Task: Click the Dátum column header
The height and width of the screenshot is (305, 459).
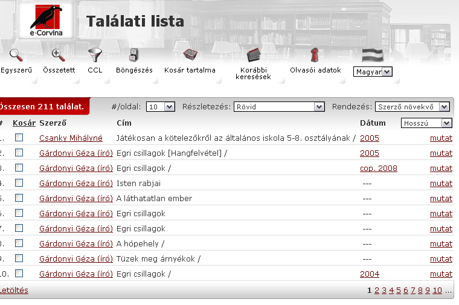Action: pos(373,123)
